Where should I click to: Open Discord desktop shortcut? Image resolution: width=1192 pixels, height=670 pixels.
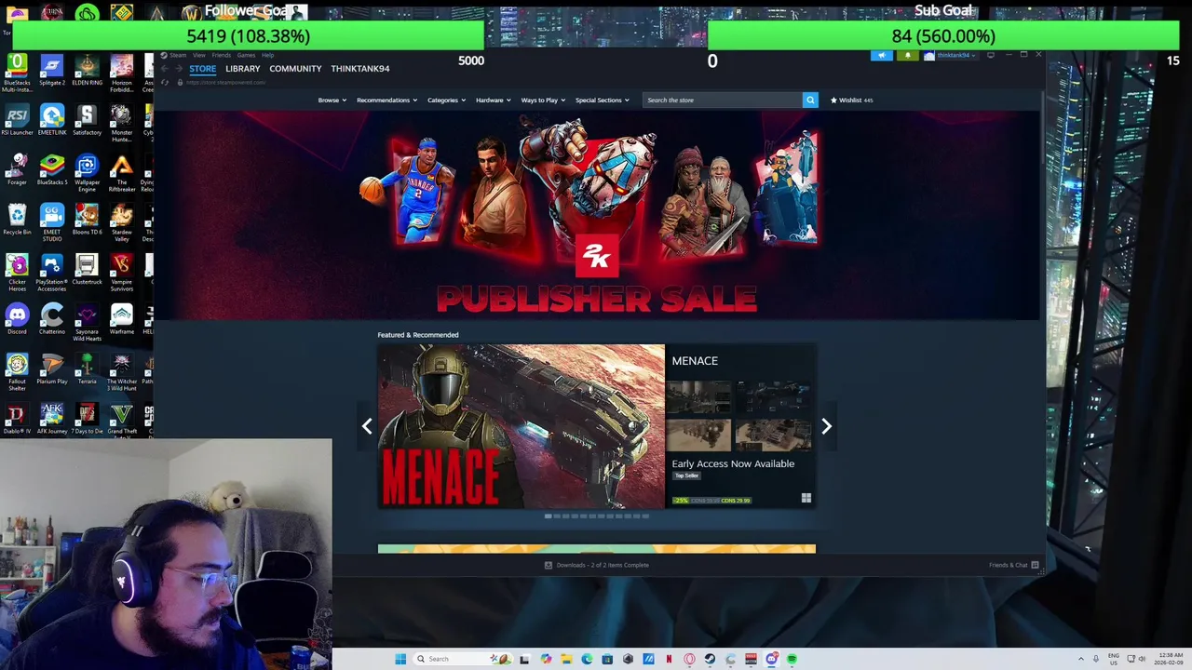coord(17,318)
